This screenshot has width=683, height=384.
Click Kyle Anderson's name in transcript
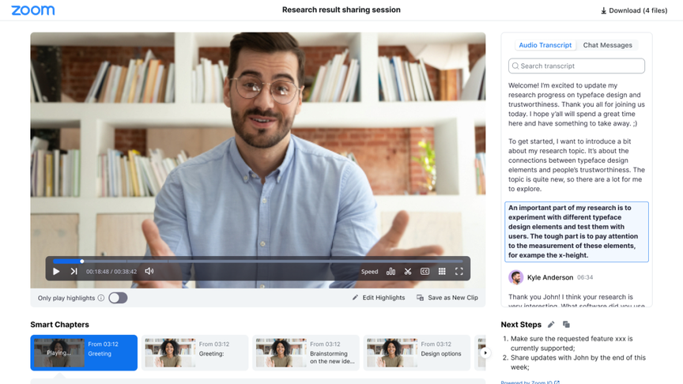pyautogui.click(x=550, y=277)
